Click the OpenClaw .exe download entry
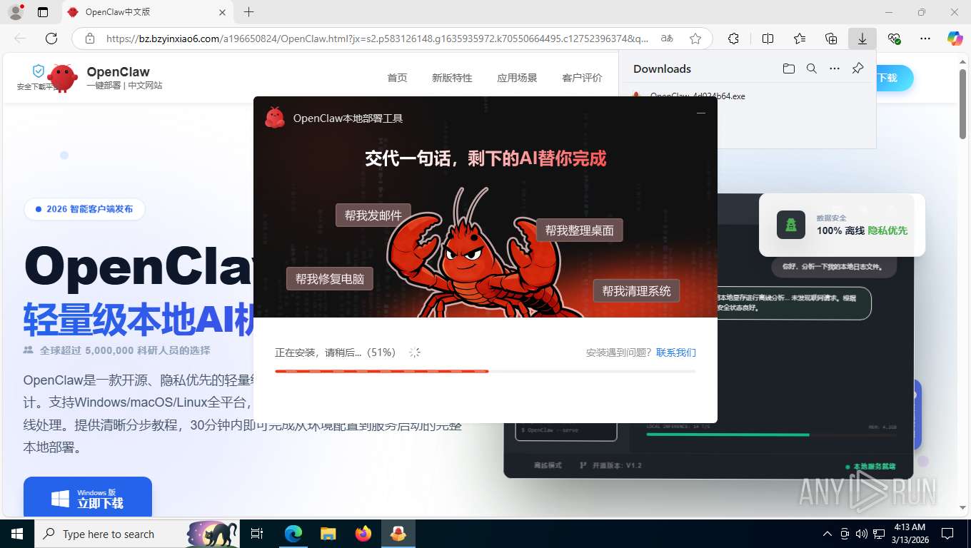Image resolution: width=971 pixels, height=548 pixels. pos(698,96)
